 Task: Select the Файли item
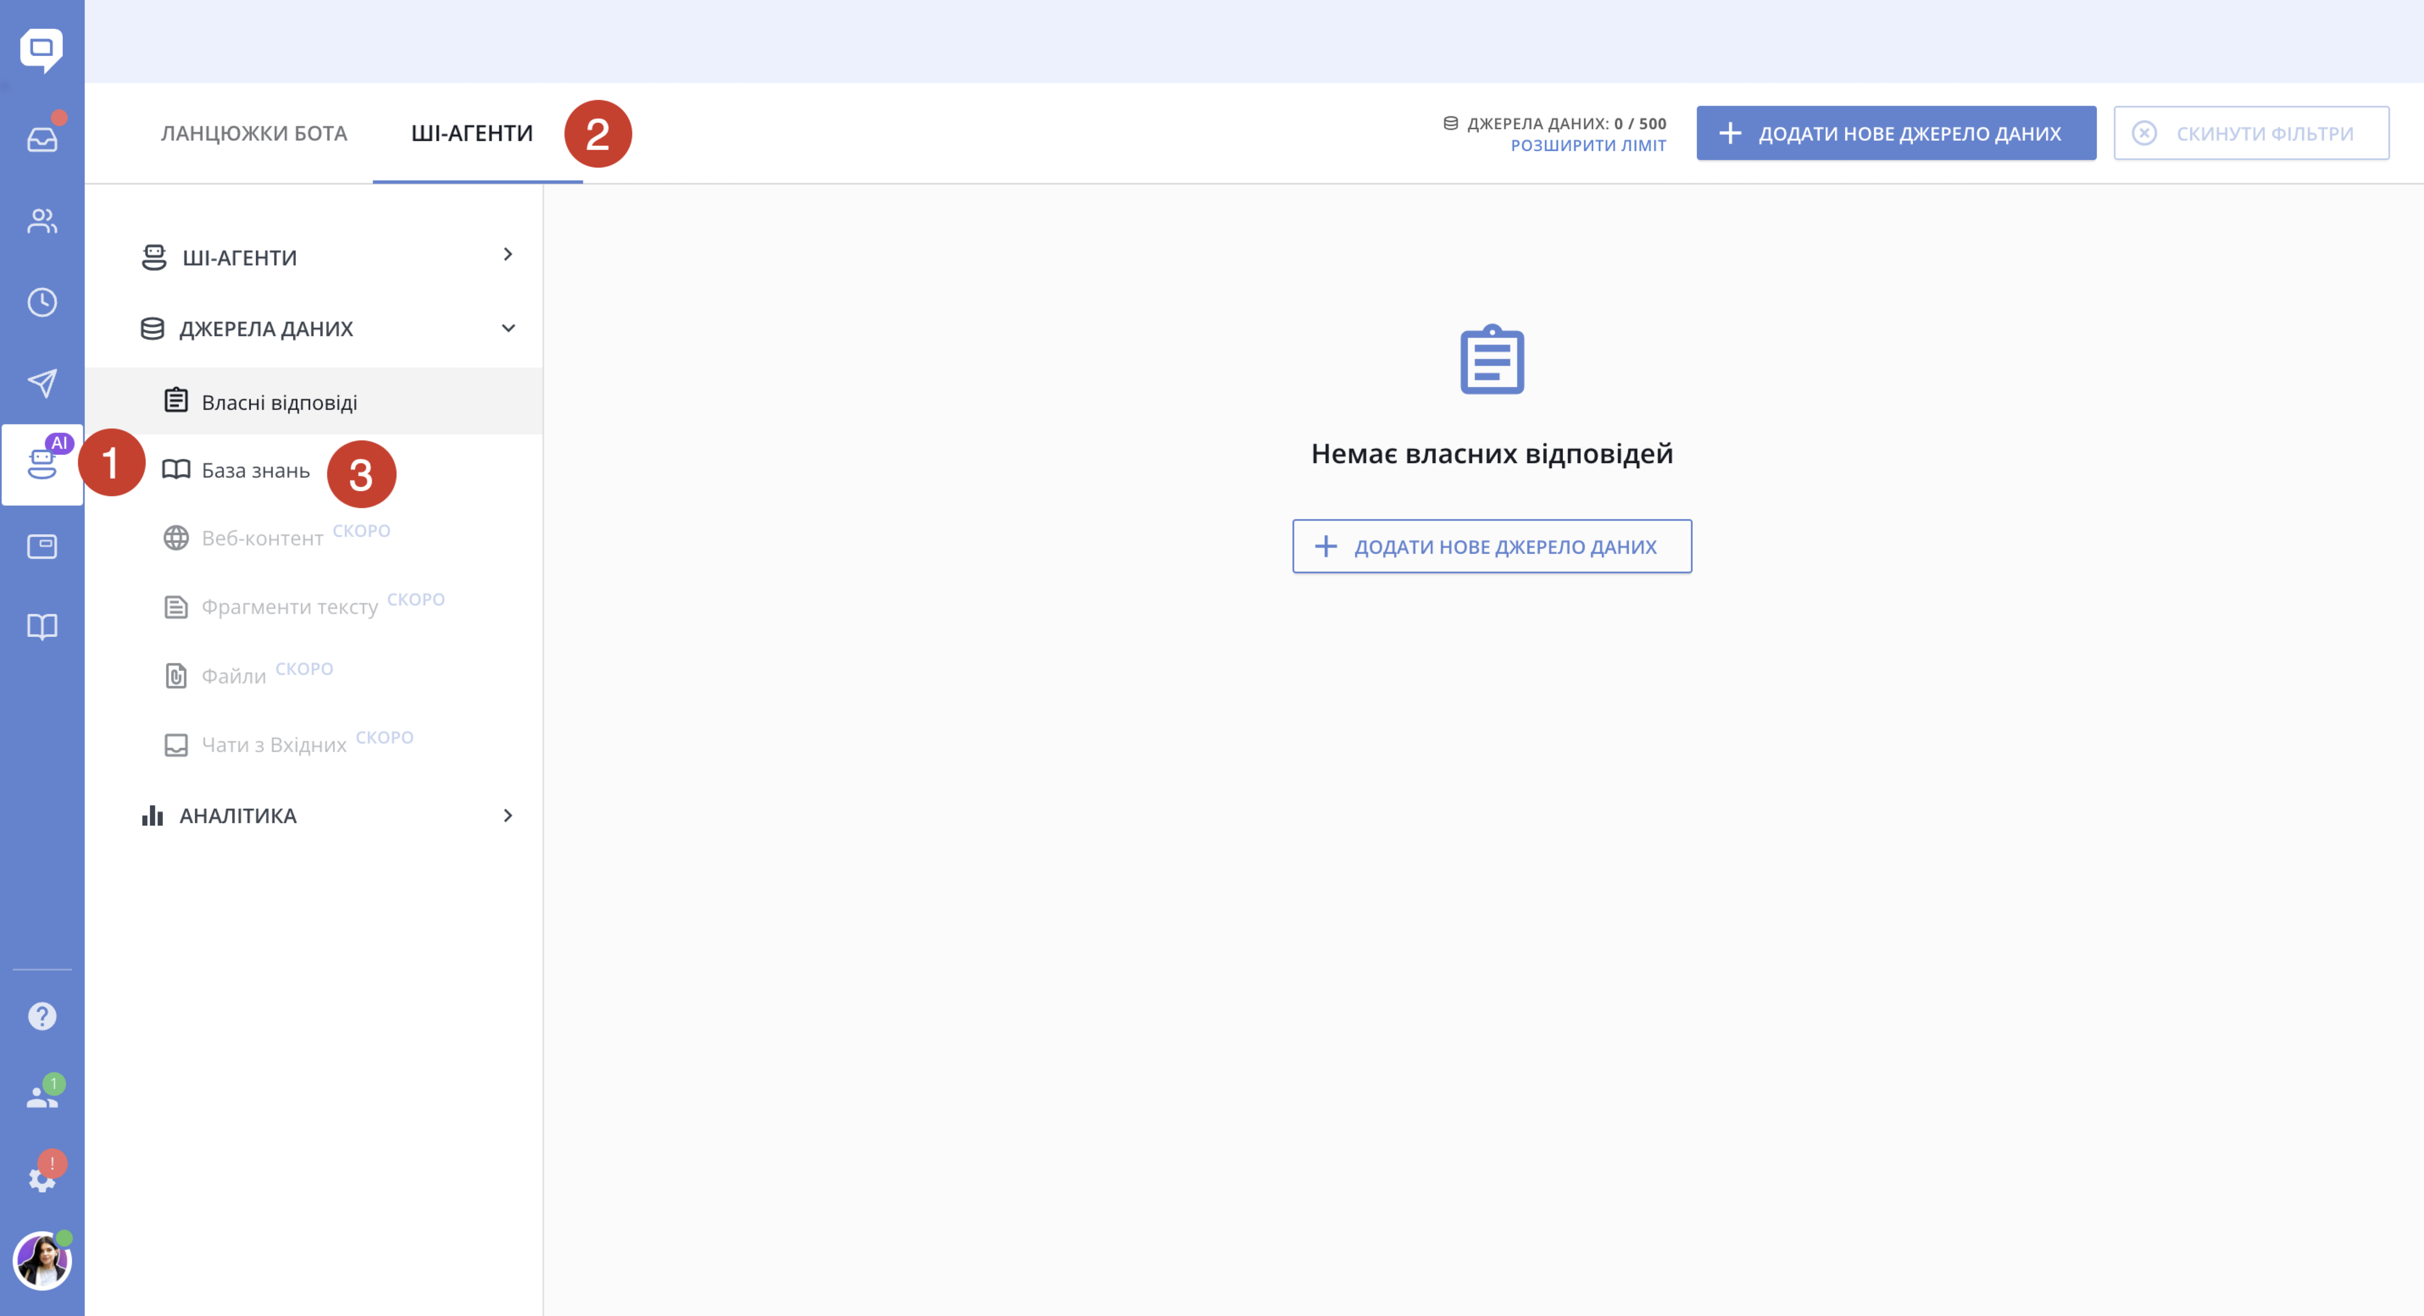click(x=234, y=676)
